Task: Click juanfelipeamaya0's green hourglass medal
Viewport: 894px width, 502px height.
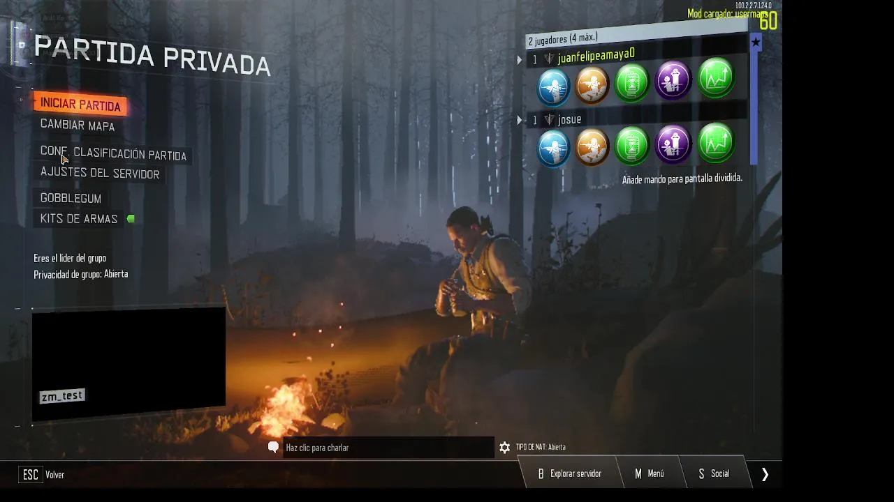Action: coord(633,82)
